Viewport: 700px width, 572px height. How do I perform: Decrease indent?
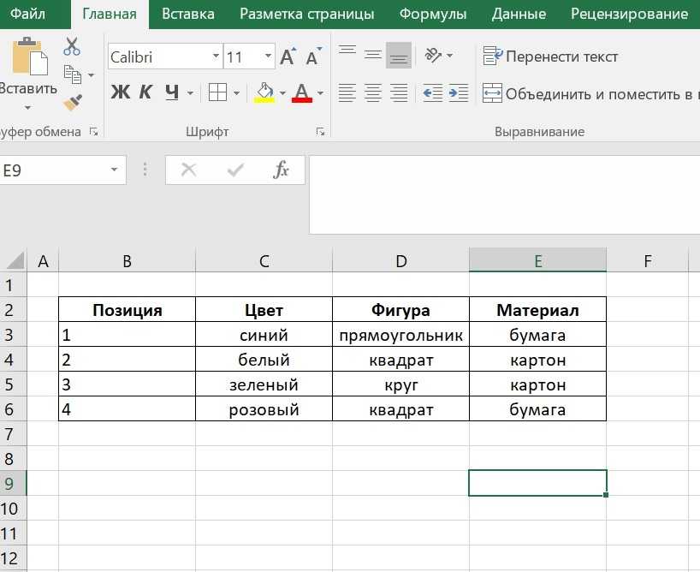point(433,93)
